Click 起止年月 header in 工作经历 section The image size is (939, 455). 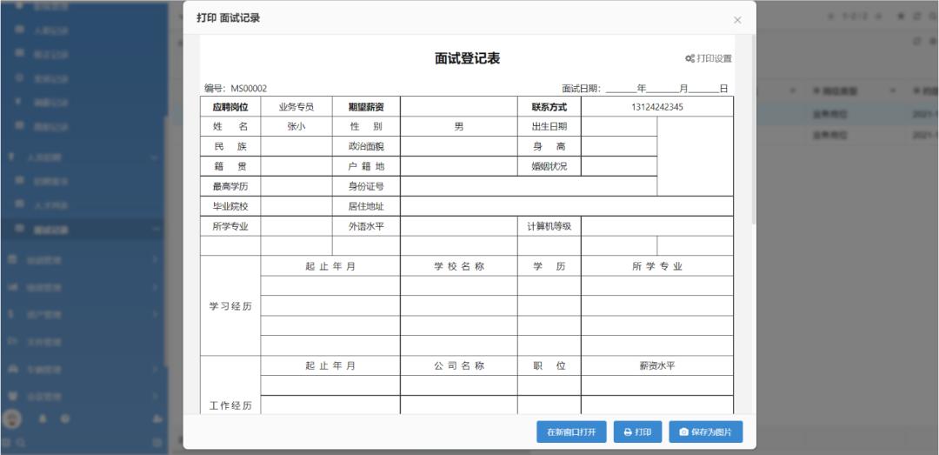(x=330, y=365)
